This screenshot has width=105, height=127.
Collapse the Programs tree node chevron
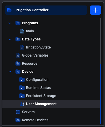click(10, 23)
